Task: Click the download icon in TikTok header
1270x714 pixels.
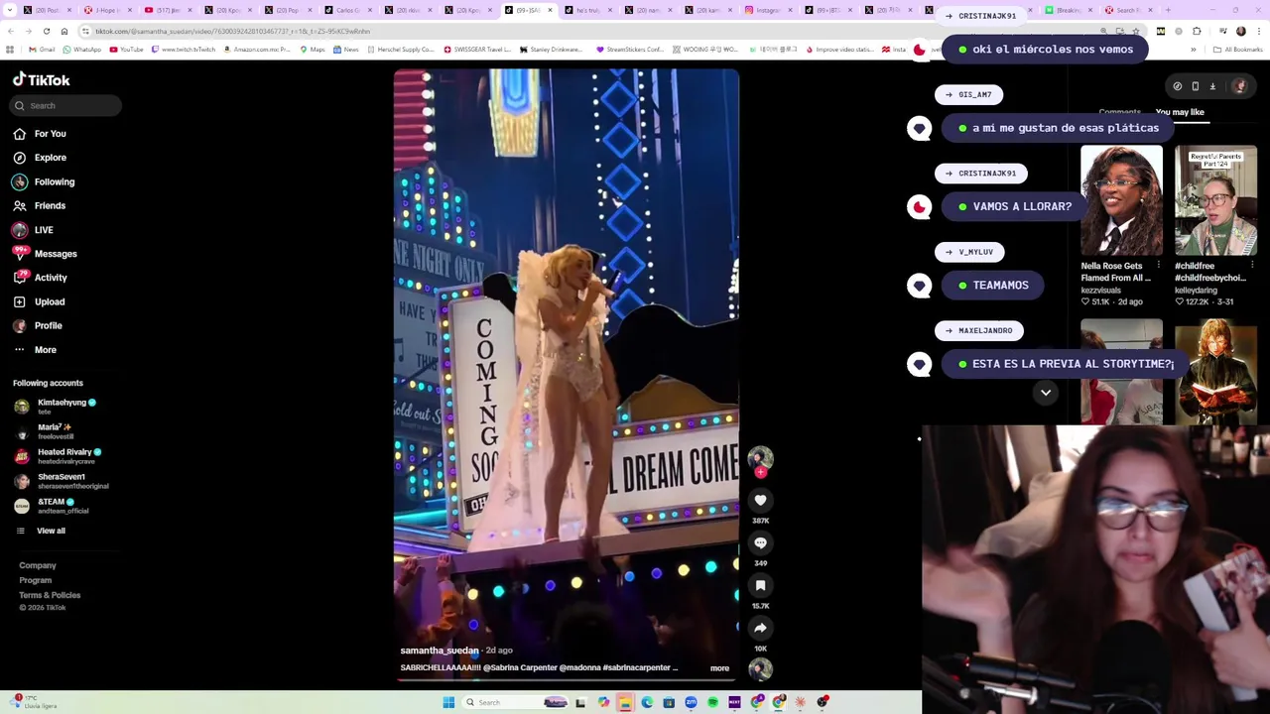Action: [x=1212, y=86]
